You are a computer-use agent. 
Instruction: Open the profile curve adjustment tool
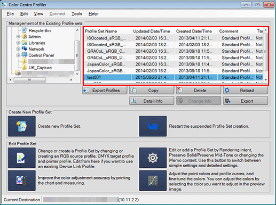pyautogui.click(x=153, y=181)
